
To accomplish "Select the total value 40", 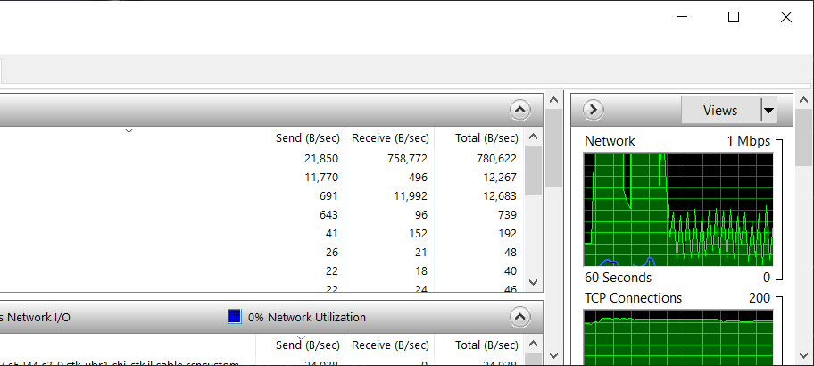I will [511, 270].
